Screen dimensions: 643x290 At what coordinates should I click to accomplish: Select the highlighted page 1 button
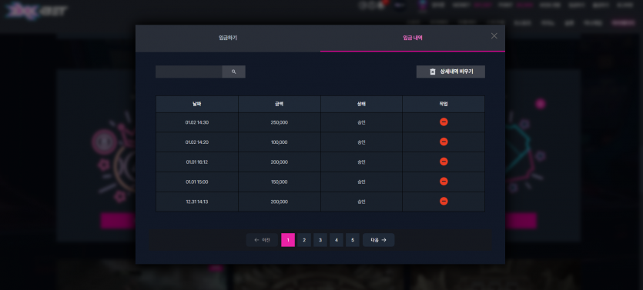pyautogui.click(x=288, y=240)
